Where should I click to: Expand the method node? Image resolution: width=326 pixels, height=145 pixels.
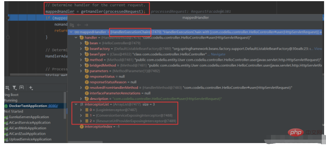(x=81, y=60)
